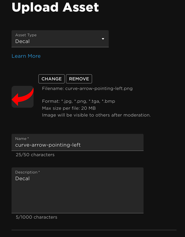This screenshot has height=237, width=185.
Task: Open the Learn More link
Action: coord(26,56)
